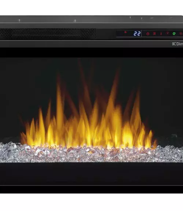Click the Dimplex logo on the frame
The height and width of the screenshot is (211, 183).
point(178,44)
